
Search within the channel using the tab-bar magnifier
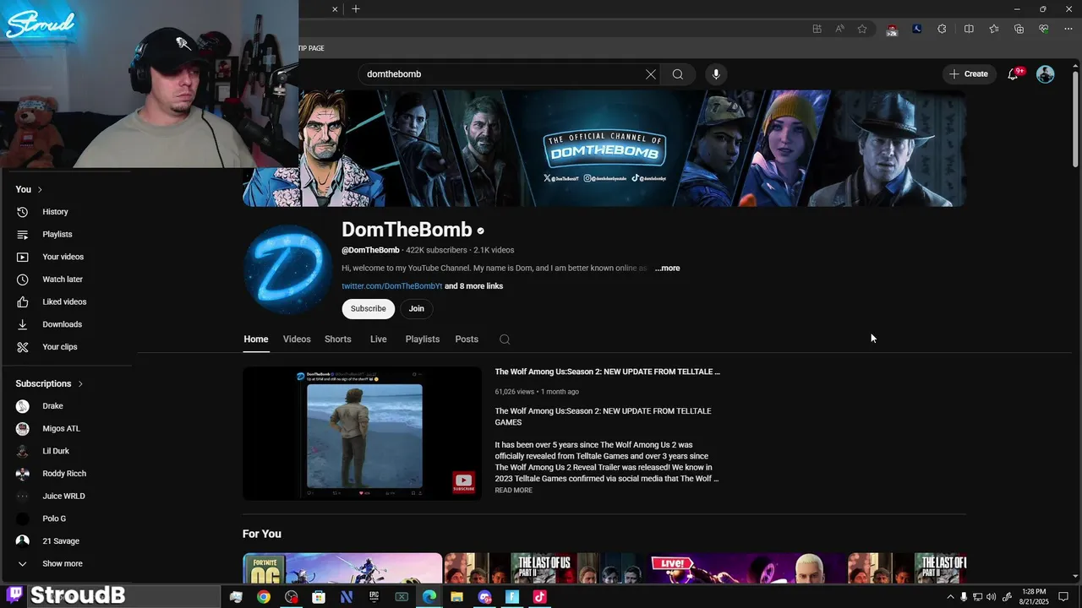tap(505, 339)
